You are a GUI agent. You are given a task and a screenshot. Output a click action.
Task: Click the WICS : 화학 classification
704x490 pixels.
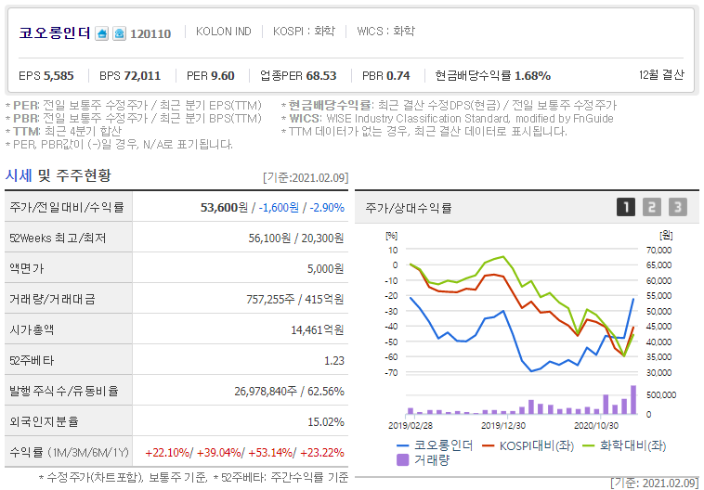pos(385,32)
